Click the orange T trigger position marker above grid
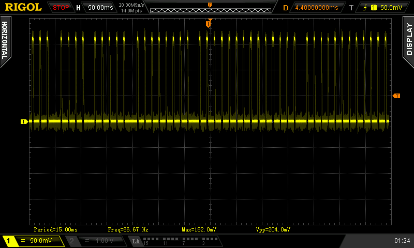The image size is (414, 248). coord(209,24)
